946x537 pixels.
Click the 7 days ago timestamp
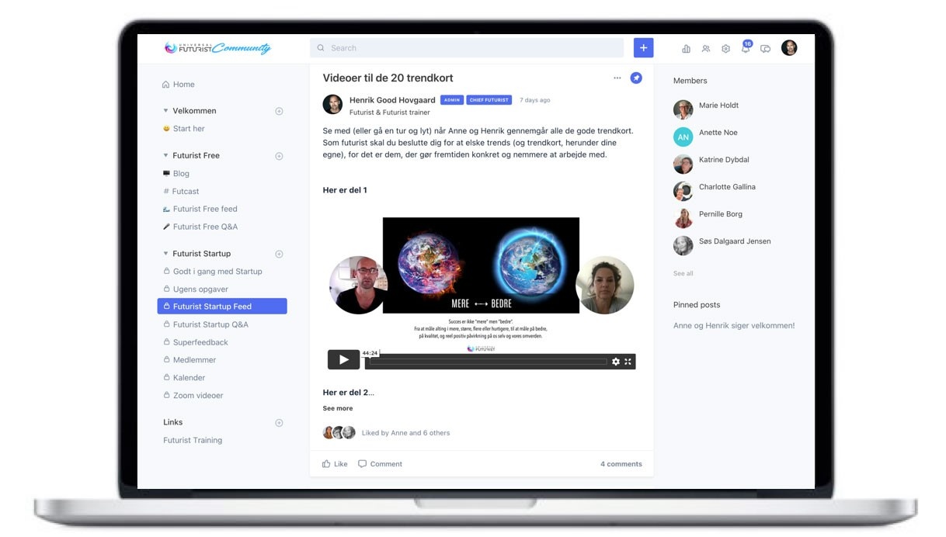535,100
